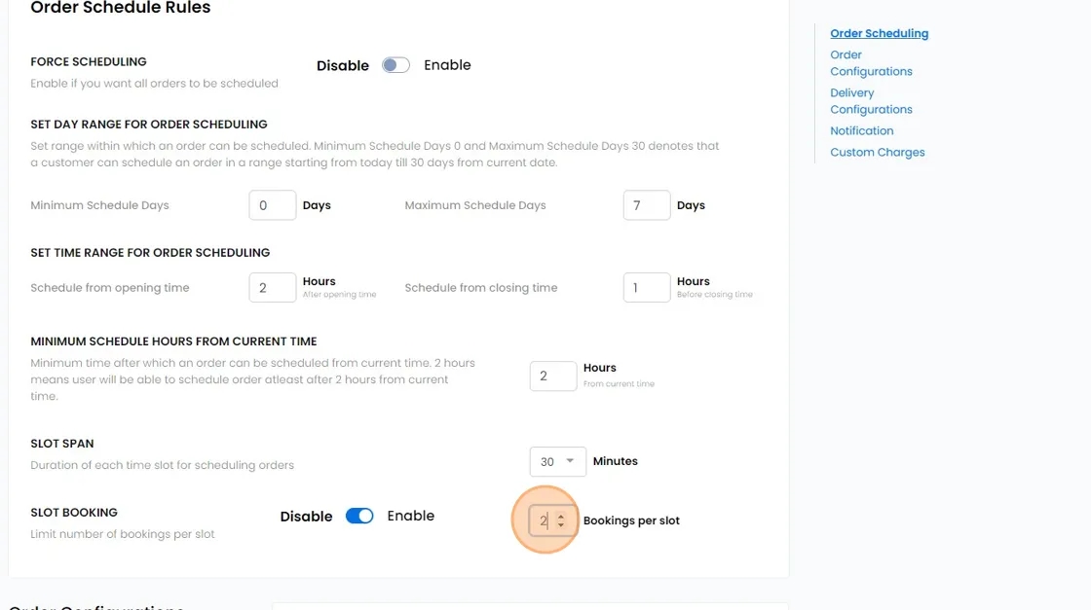This screenshot has width=1091, height=610.
Task: Click the Enable label beside Slot Booking
Action: pos(410,516)
